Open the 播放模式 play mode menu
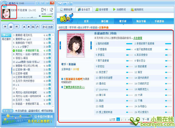The image size is (175, 128). click(x=34, y=111)
